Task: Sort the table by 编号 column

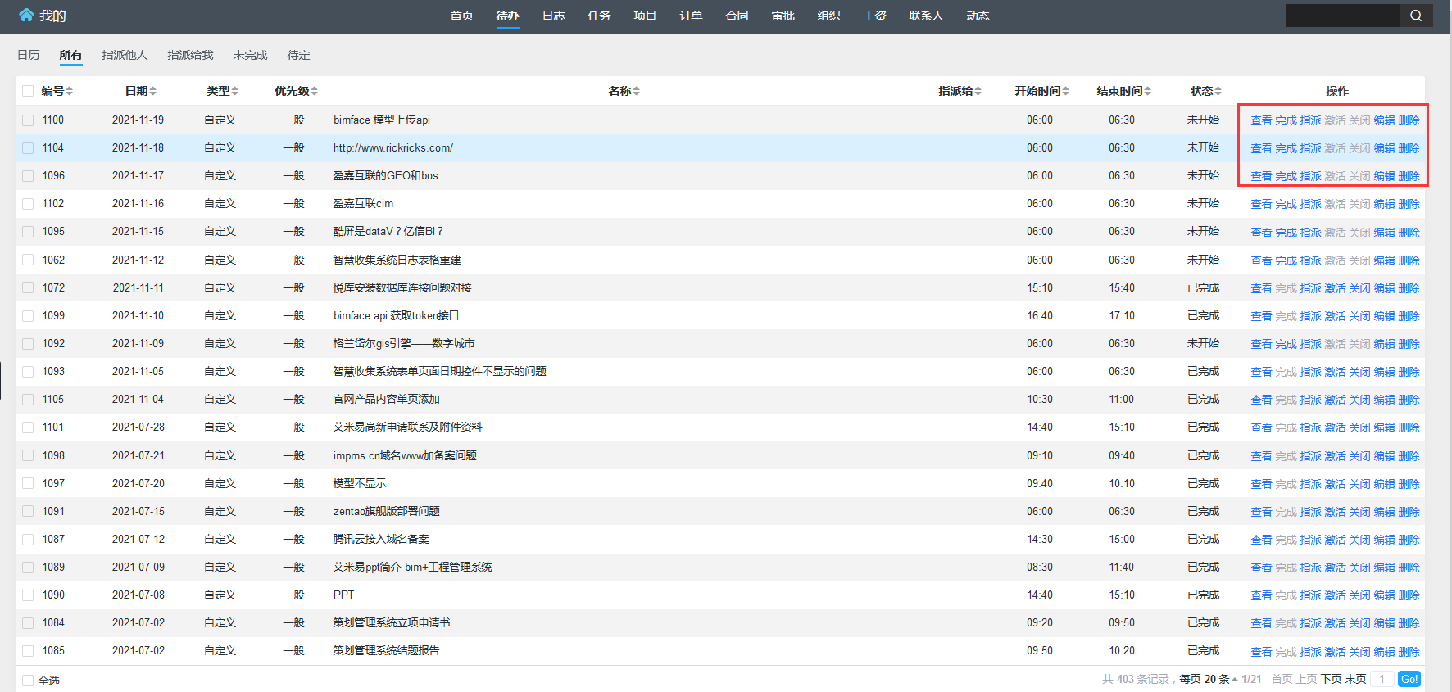Action: coord(57,91)
